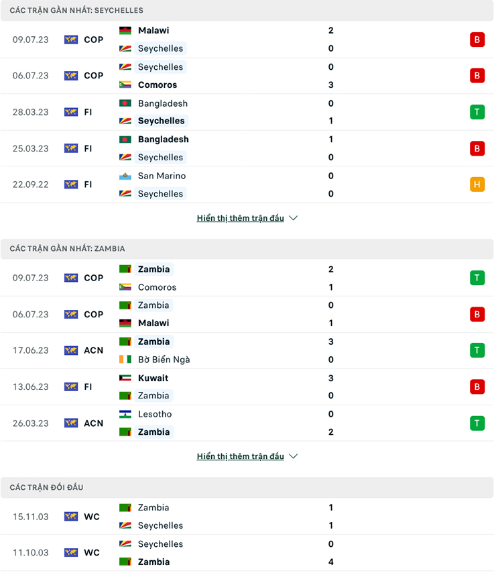This screenshot has height=573, width=496.
Task: Open the Zambia team name link
Action: [153, 268]
